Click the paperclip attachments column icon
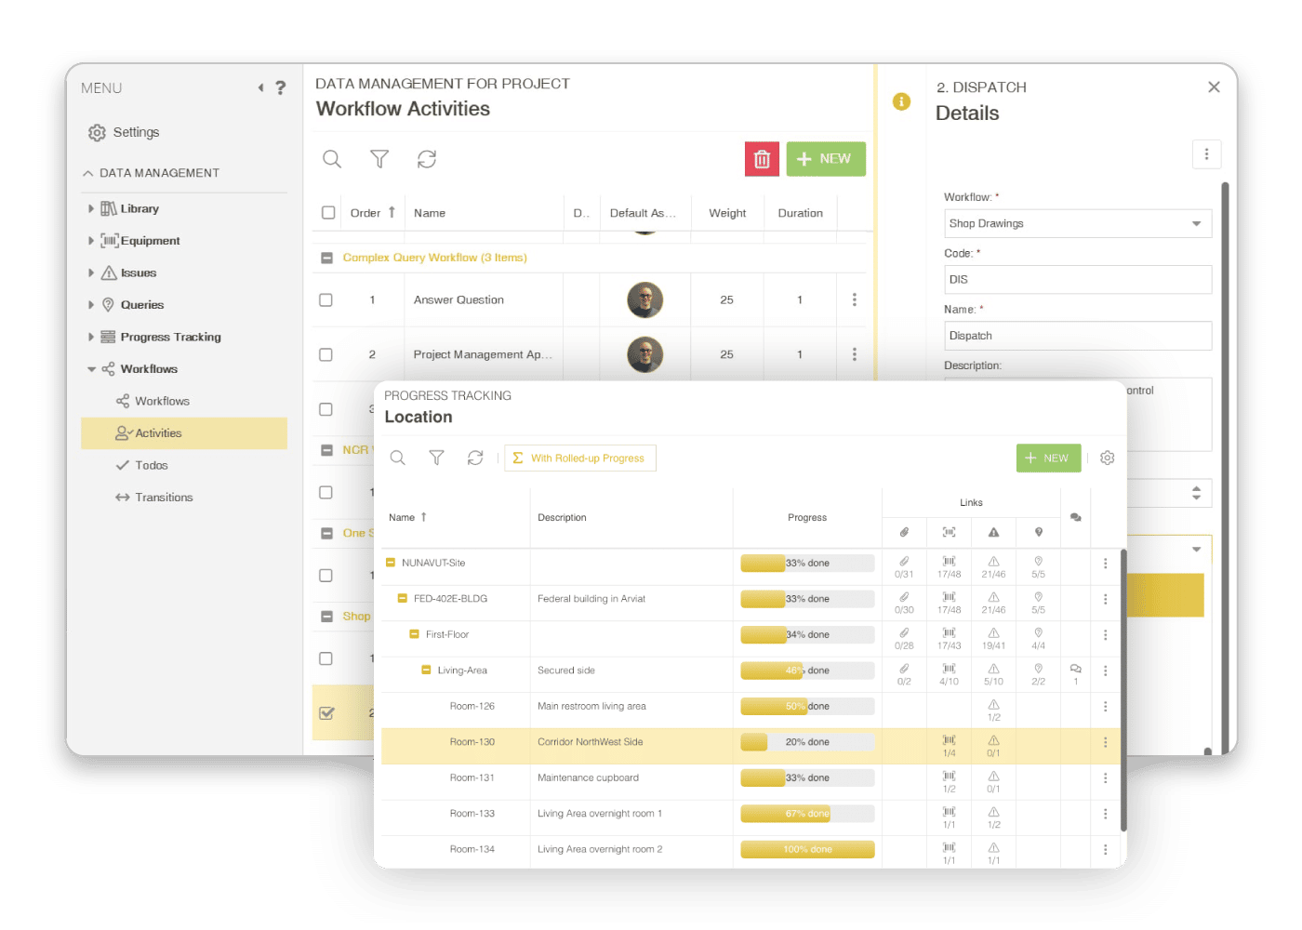This screenshot has width=1302, height=930. [x=904, y=532]
